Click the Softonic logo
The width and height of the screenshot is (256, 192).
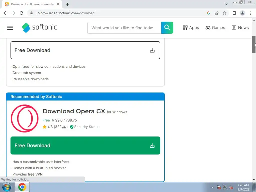pyautogui.click(x=39, y=27)
